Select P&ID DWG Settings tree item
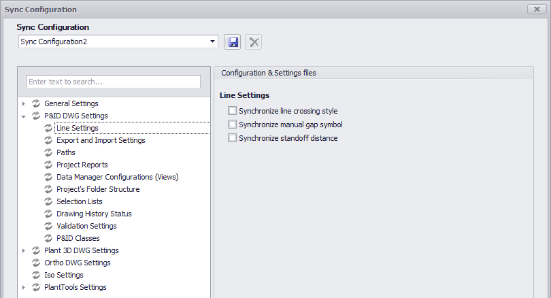Viewport: 551px width, 298px height. click(x=76, y=116)
